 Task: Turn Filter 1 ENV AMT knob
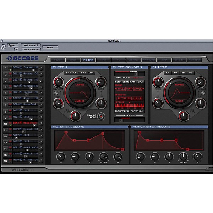pyautogui.click(x=58, y=82)
